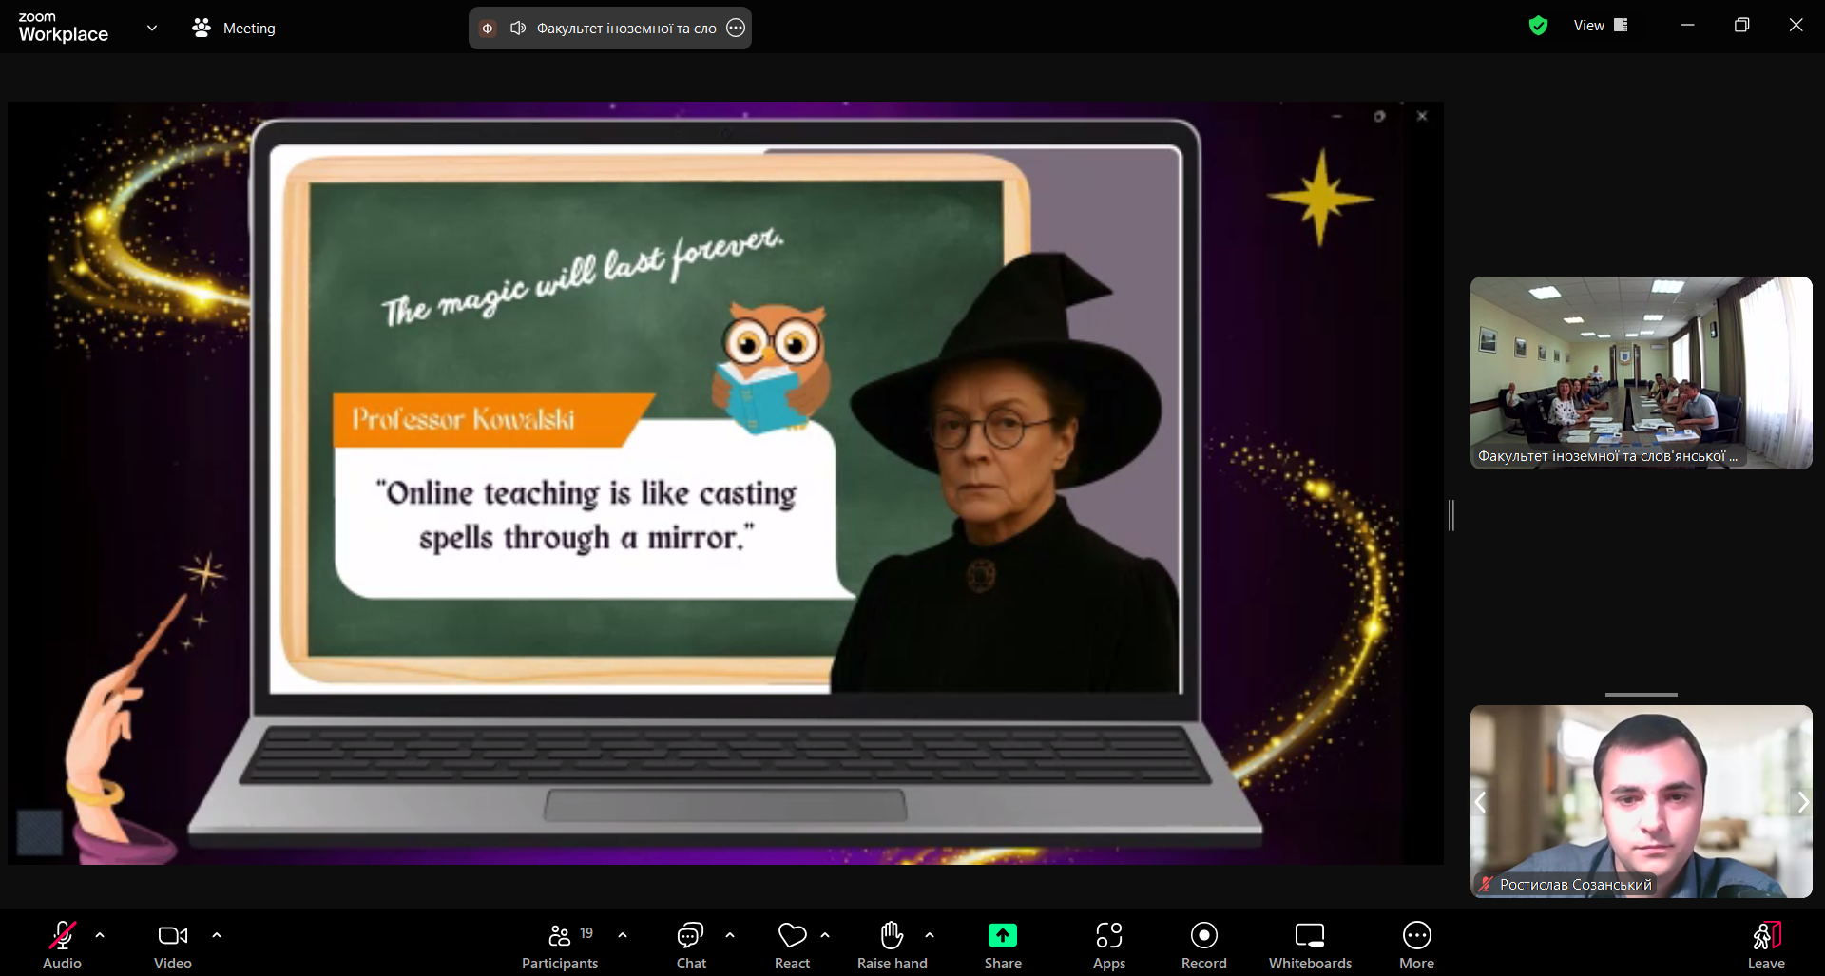1825x976 pixels.
Task: Click the horizontal handle above bottom thumbnail
Action: pyautogui.click(x=1642, y=695)
